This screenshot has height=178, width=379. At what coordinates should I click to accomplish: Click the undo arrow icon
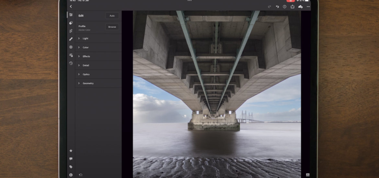click(277, 7)
